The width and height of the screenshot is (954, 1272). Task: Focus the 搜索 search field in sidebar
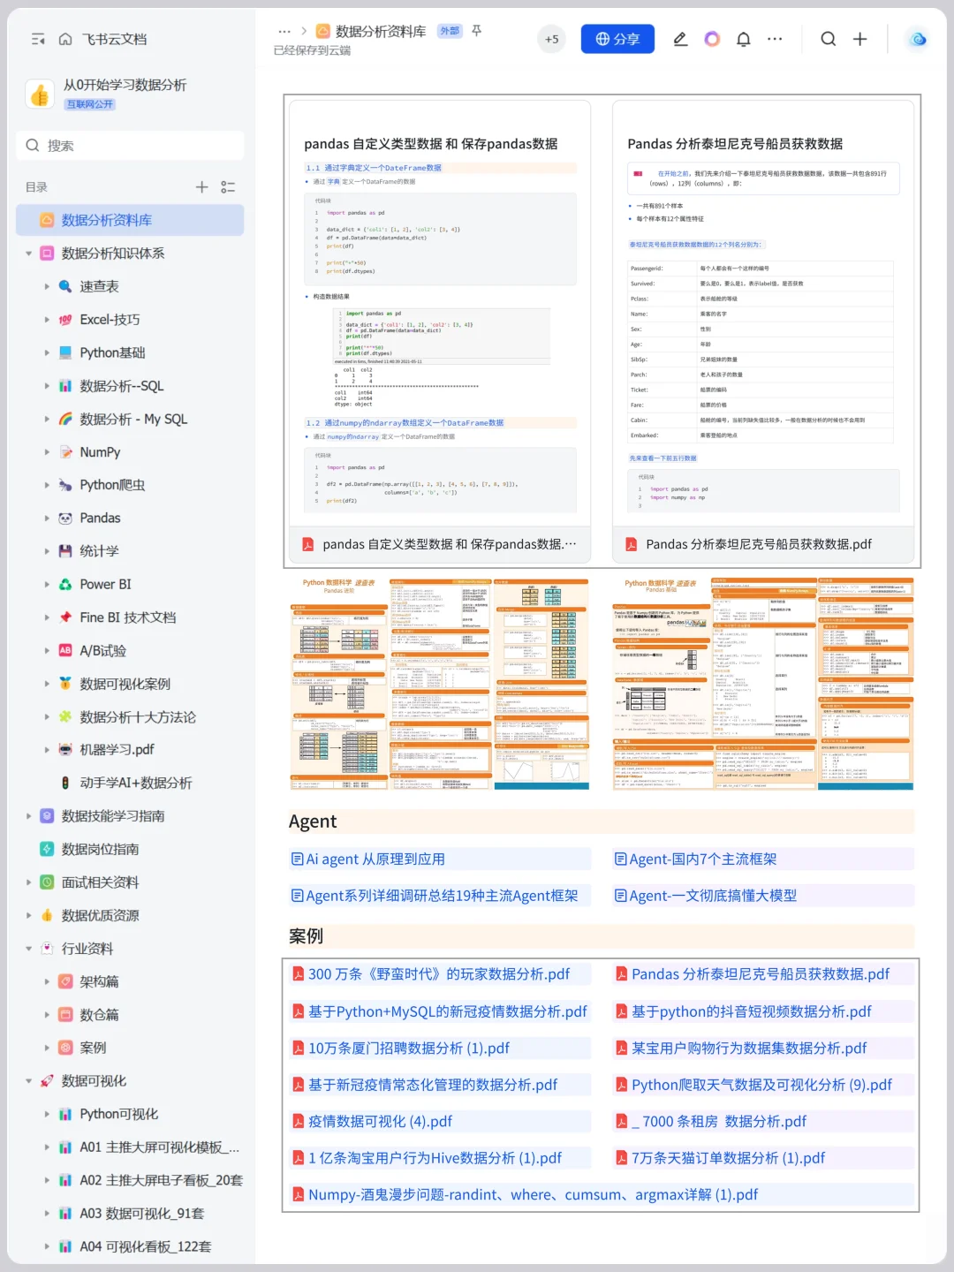click(x=130, y=146)
